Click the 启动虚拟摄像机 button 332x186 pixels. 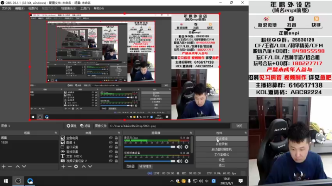pos(222,149)
